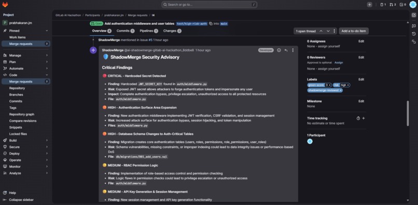The height and width of the screenshot is (205, 418).
Task: Click the Search or go to field
Action: (210, 5)
